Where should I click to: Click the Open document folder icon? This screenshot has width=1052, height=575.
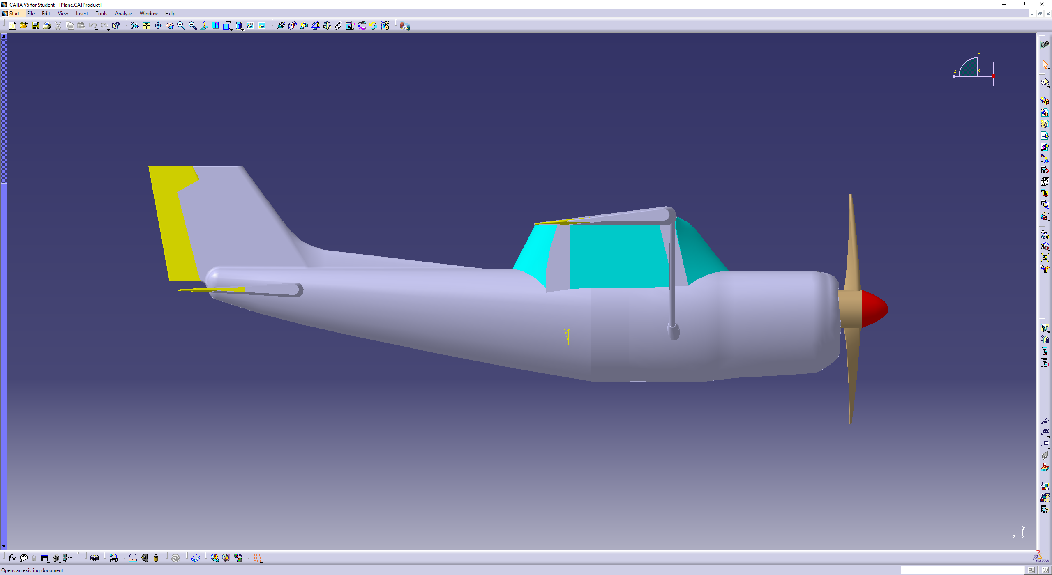[23, 26]
